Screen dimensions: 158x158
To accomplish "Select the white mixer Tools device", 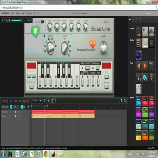I will 138,89.
